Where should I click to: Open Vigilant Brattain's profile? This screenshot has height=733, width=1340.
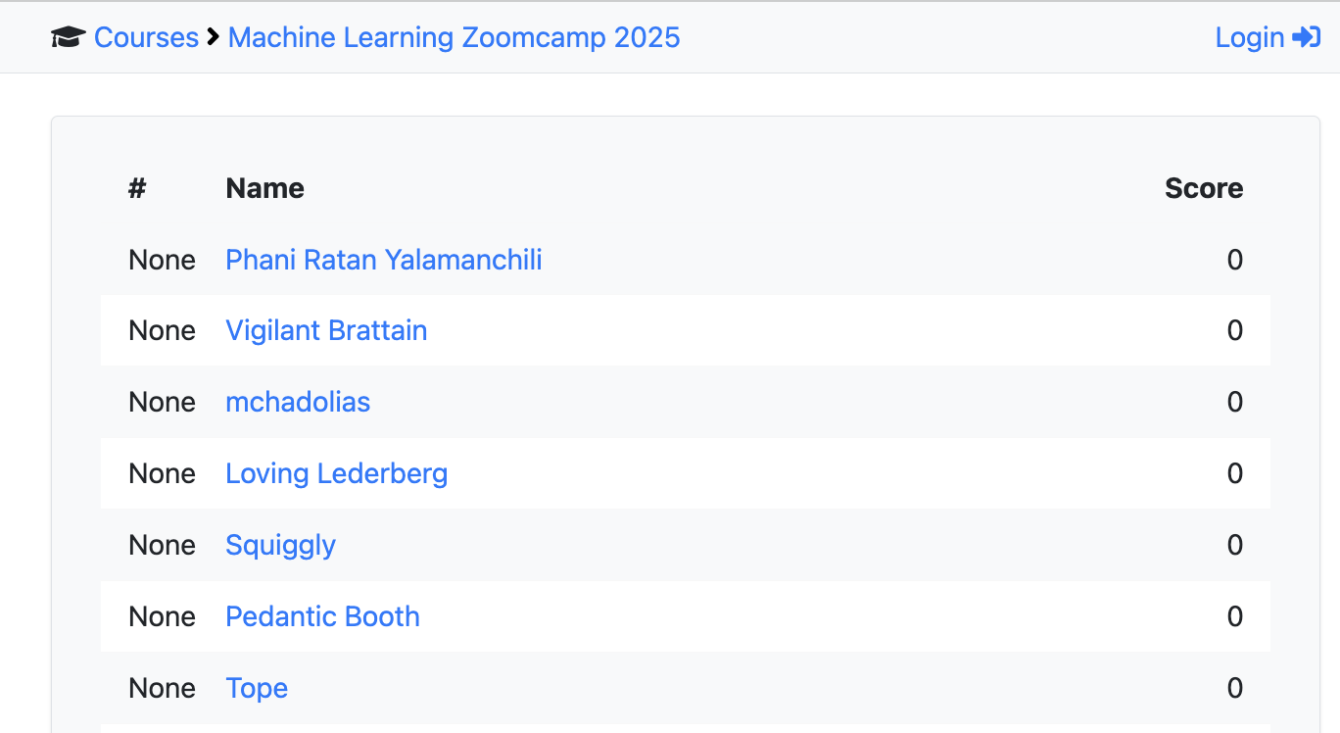pyautogui.click(x=326, y=331)
